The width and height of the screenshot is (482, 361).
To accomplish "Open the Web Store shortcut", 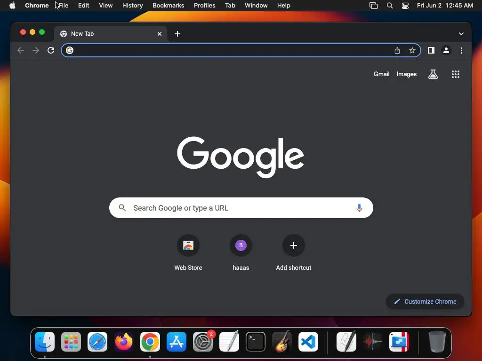I will coord(188,252).
